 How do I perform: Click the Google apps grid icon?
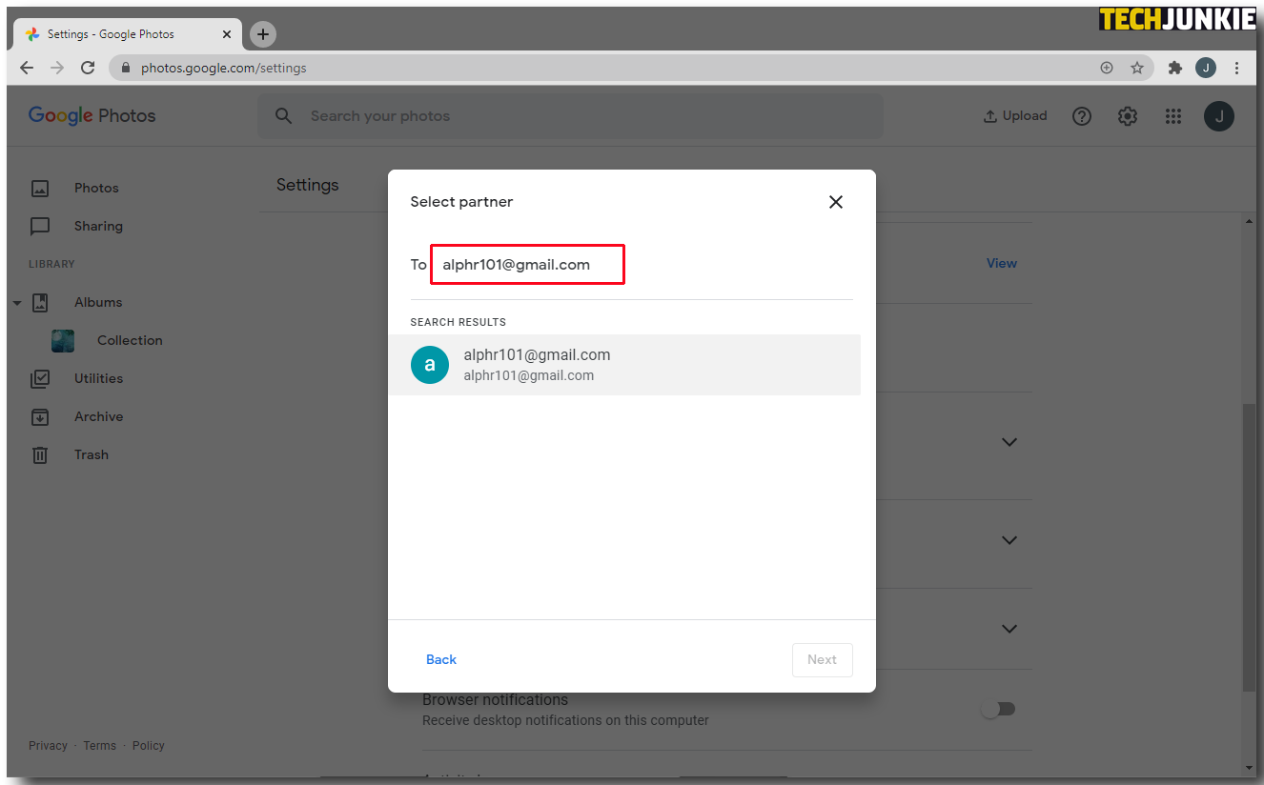(1173, 116)
